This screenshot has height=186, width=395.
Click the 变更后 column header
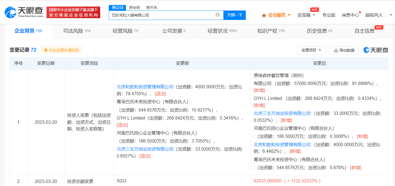[319, 63]
